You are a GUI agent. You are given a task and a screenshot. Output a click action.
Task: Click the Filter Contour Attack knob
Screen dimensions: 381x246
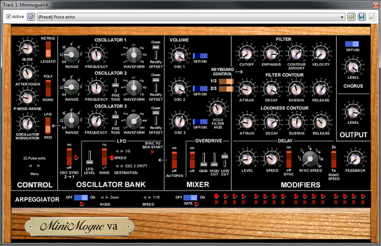coord(246,89)
